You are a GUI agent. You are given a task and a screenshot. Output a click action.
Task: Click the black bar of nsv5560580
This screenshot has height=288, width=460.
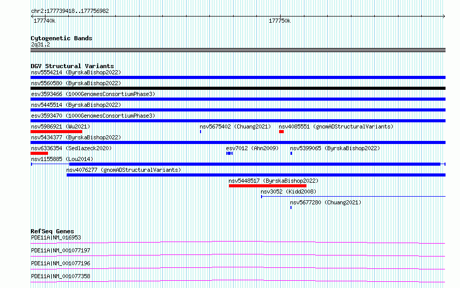(x=238, y=88)
